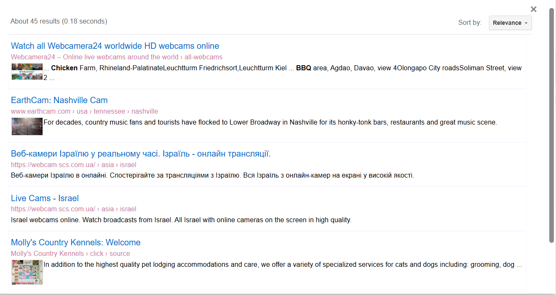Open the Ukrainian Israel webcams result title
556x295 pixels.
(x=141, y=154)
